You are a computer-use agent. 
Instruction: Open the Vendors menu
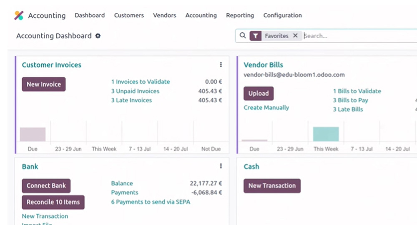tap(164, 15)
